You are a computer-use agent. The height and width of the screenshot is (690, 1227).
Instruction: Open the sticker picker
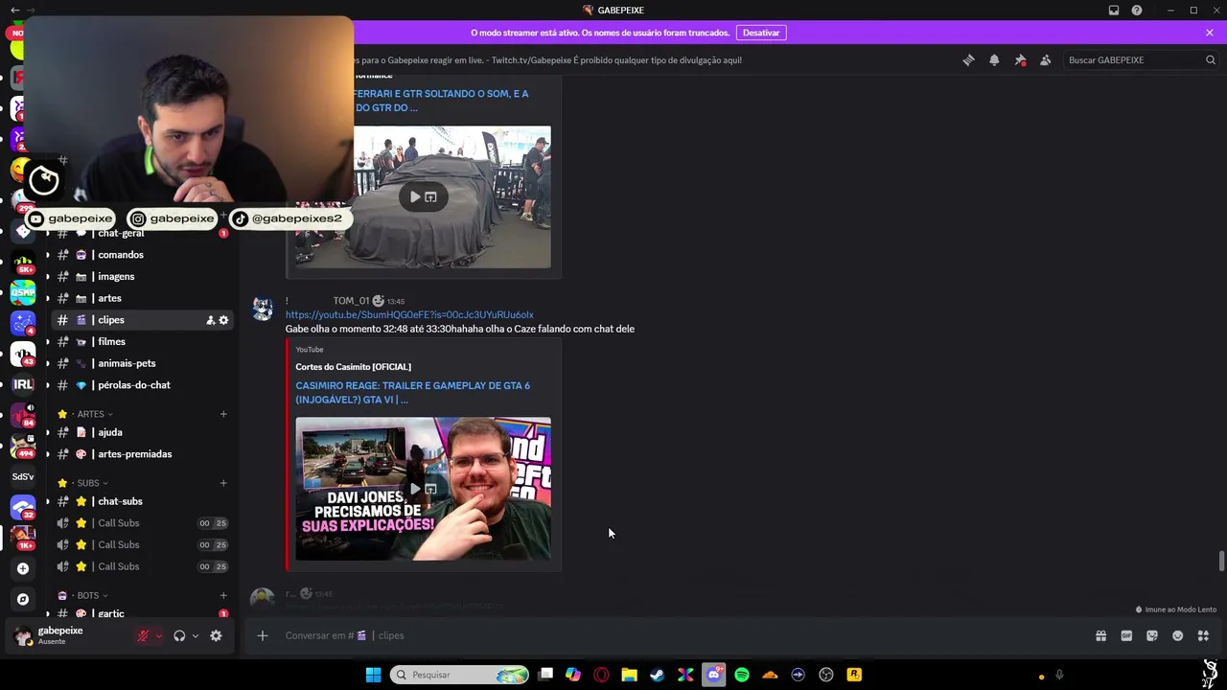[1152, 635]
